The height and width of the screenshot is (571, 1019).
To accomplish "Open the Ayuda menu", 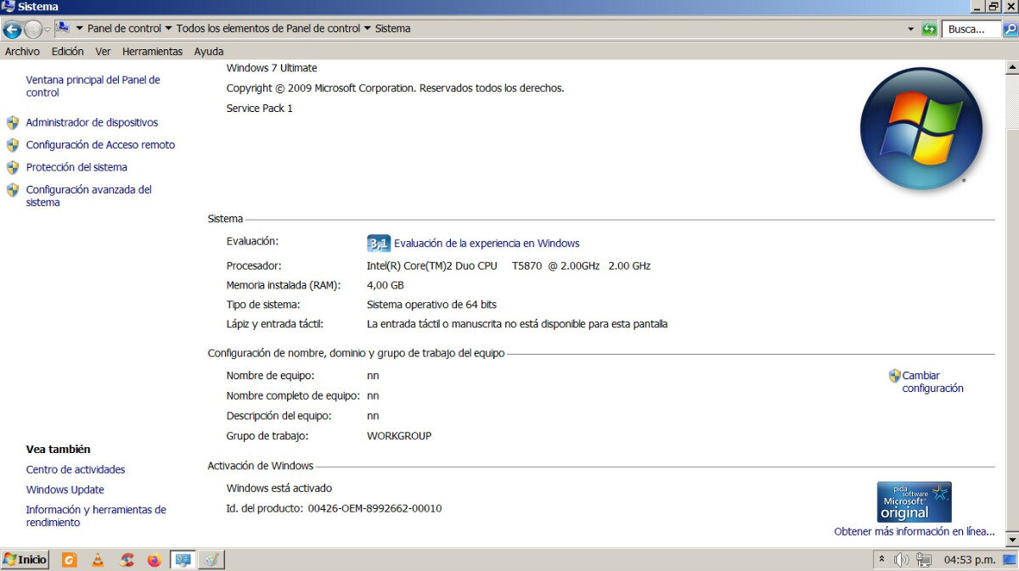I will [209, 52].
